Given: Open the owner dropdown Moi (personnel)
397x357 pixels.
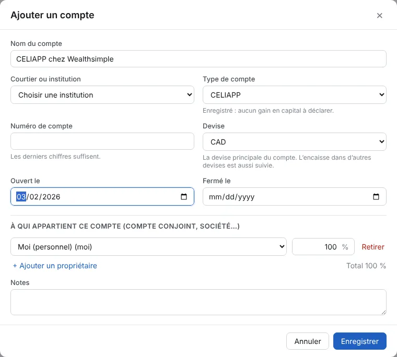Looking at the screenshot, I should click(x=148, y=247).
